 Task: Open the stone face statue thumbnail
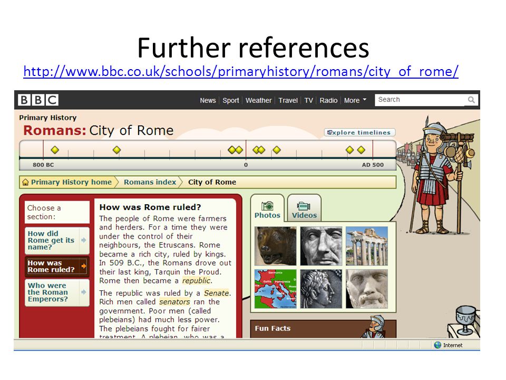(x=321, y=246)
